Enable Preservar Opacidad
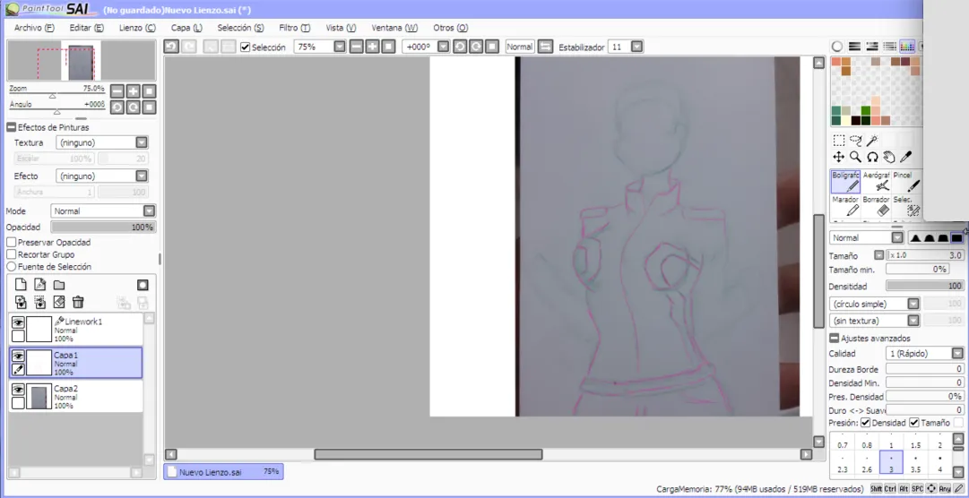Image resolution: width=969 pixels, height=498 pixels. (11, 242)
